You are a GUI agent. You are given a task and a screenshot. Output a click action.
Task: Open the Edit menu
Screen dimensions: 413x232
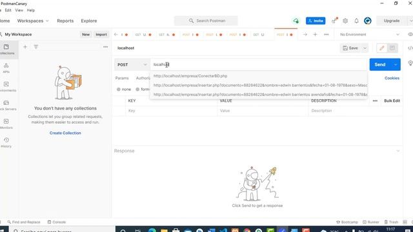click(x=8, y=10)
